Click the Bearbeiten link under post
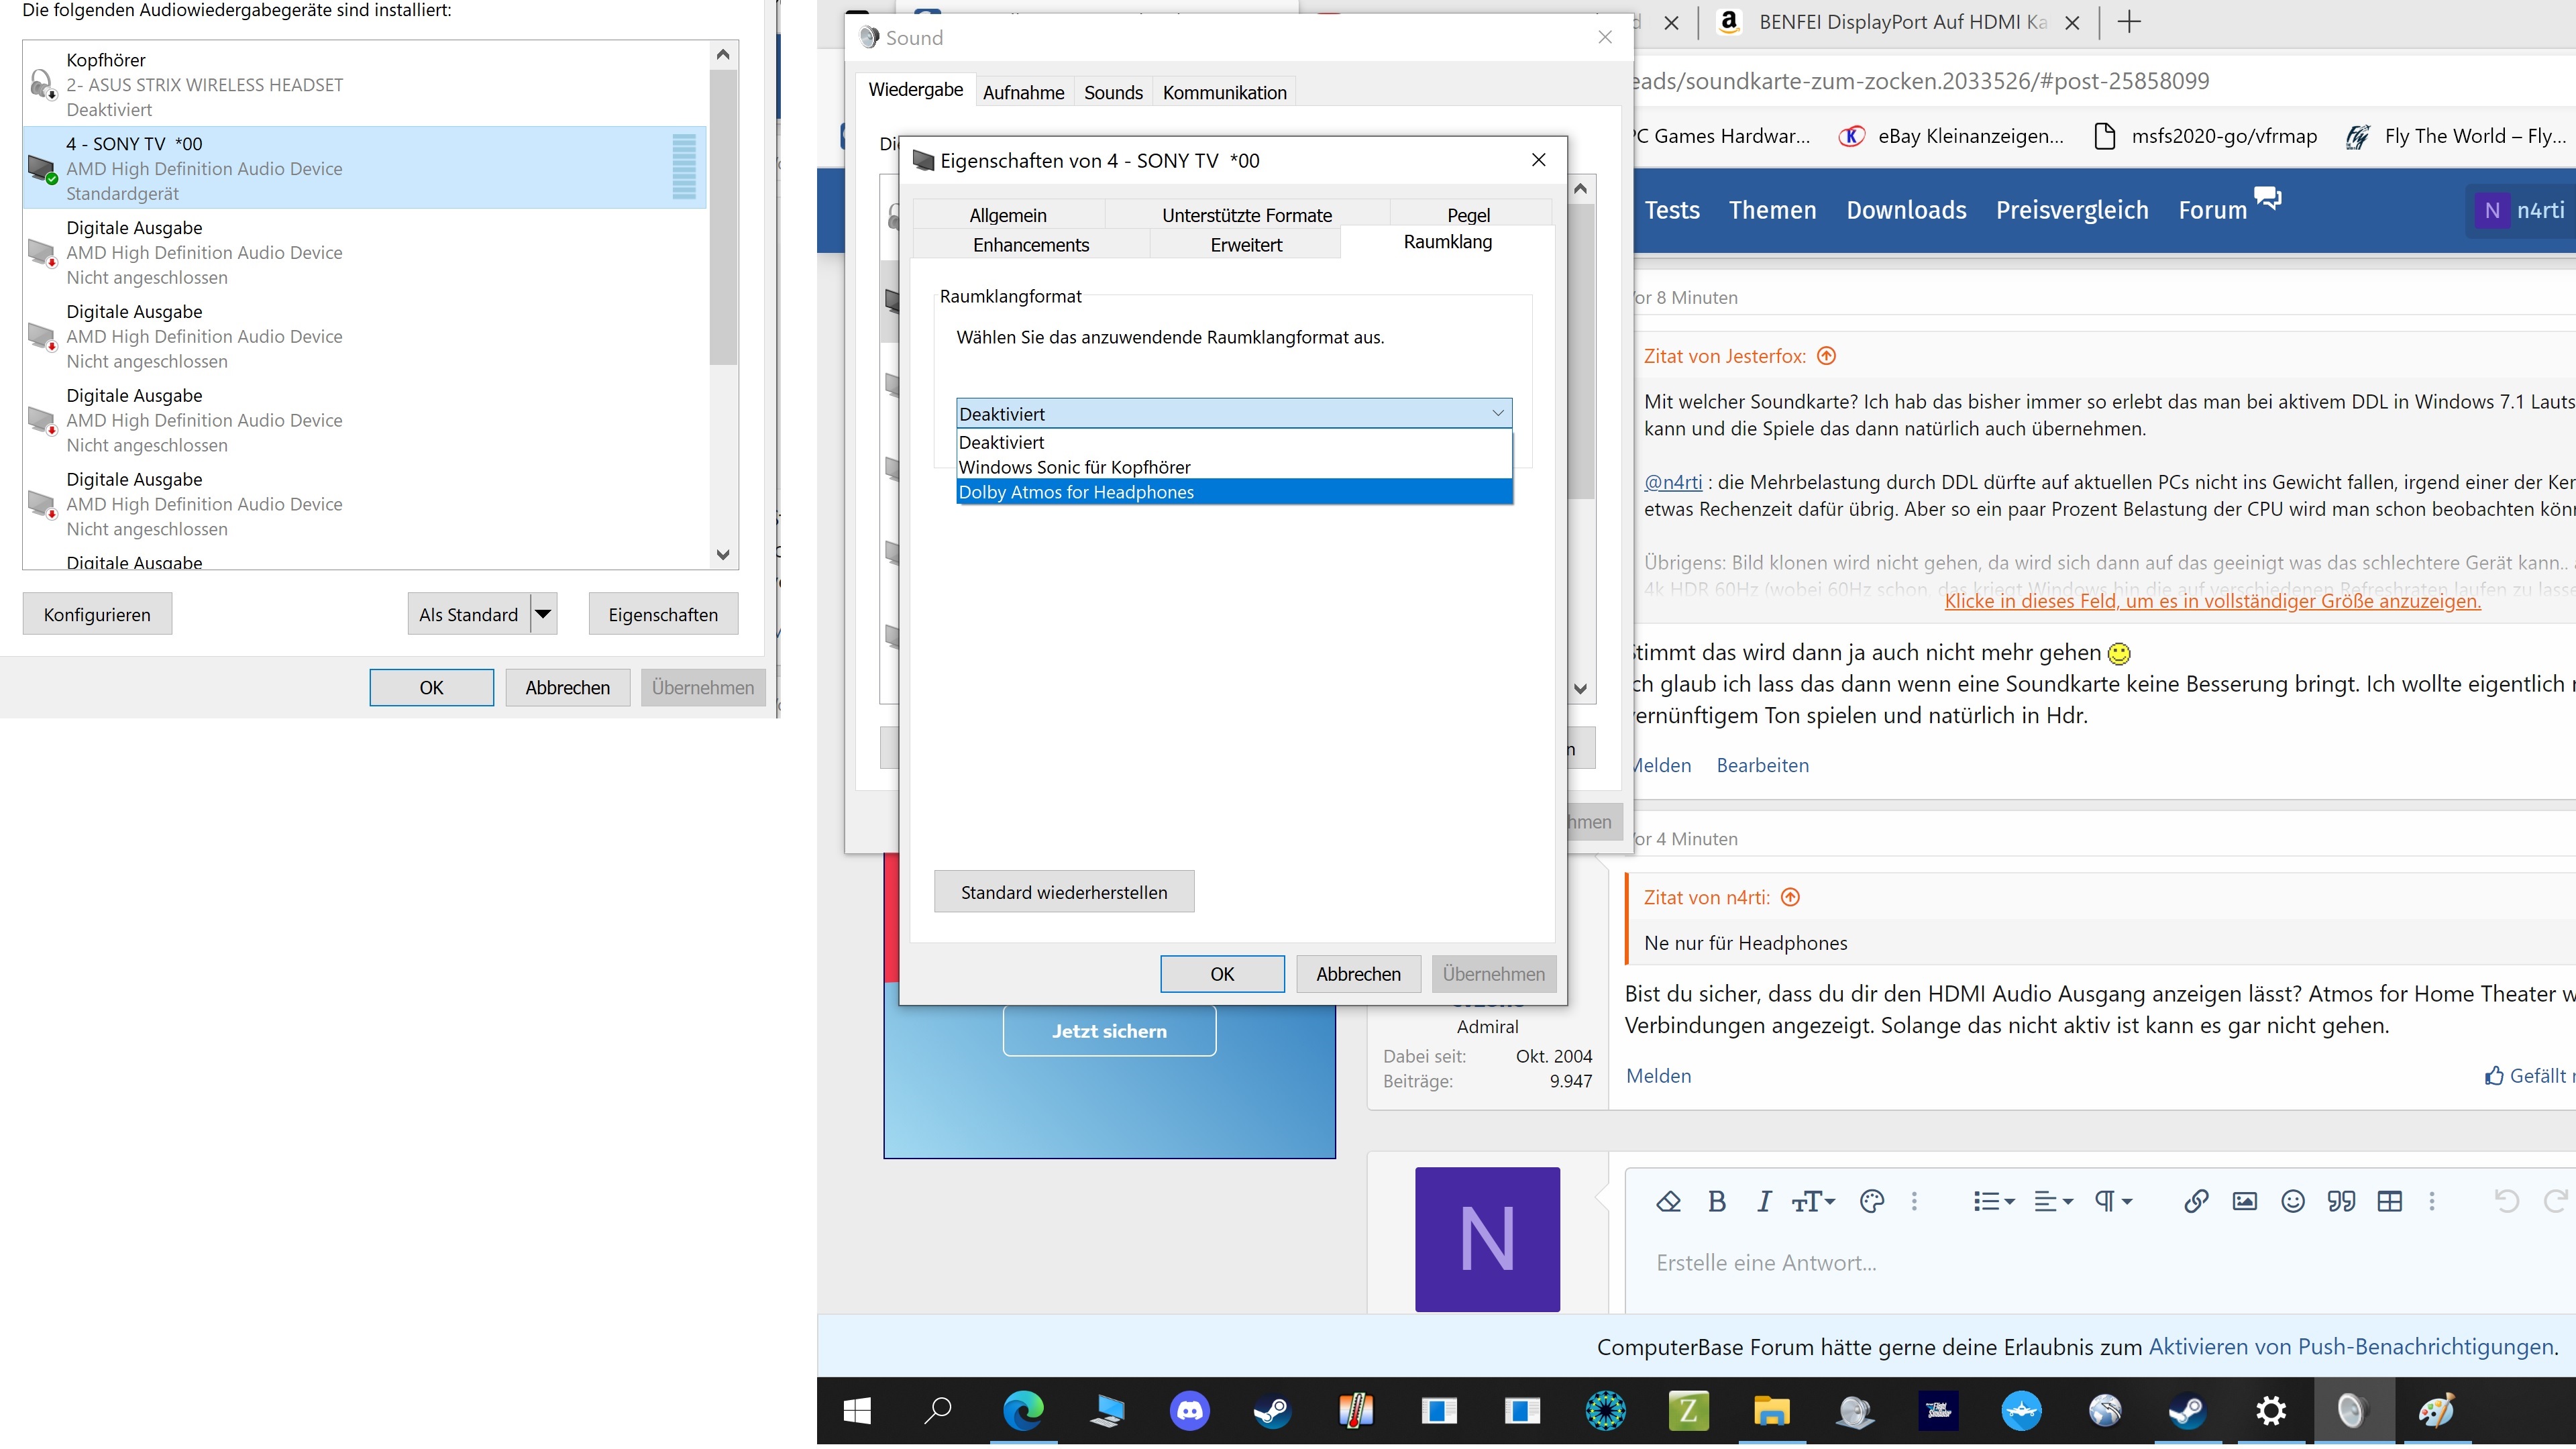 1762,765
